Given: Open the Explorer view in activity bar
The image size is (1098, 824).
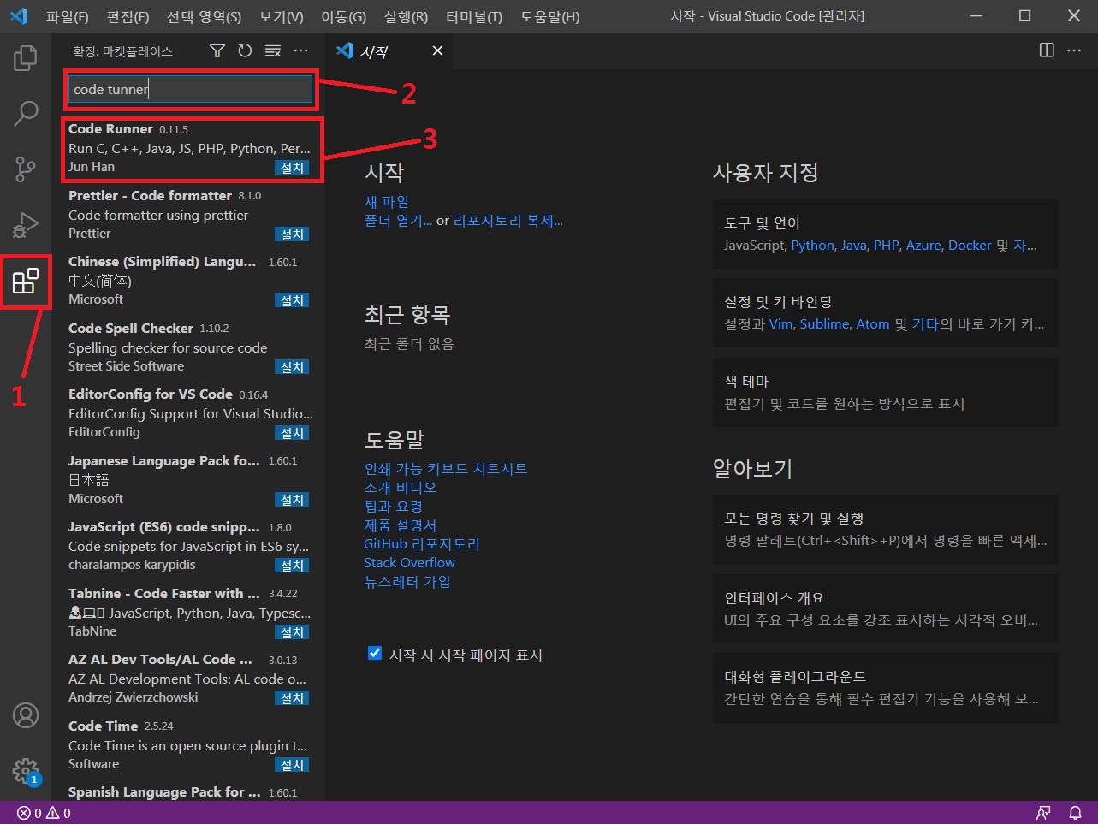Looking at the screenshot, I should tap(26, 58).
